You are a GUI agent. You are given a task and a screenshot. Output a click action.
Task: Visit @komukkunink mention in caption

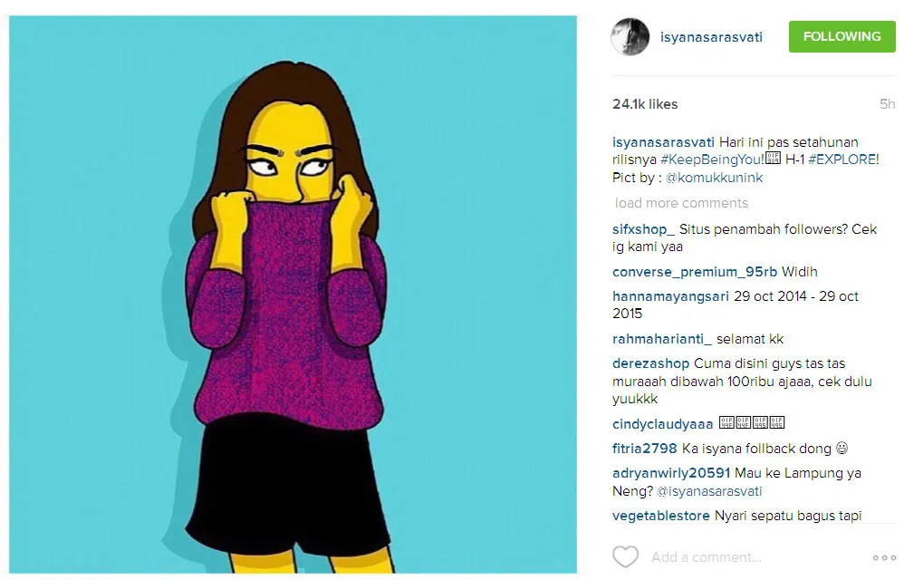point(714,178)
